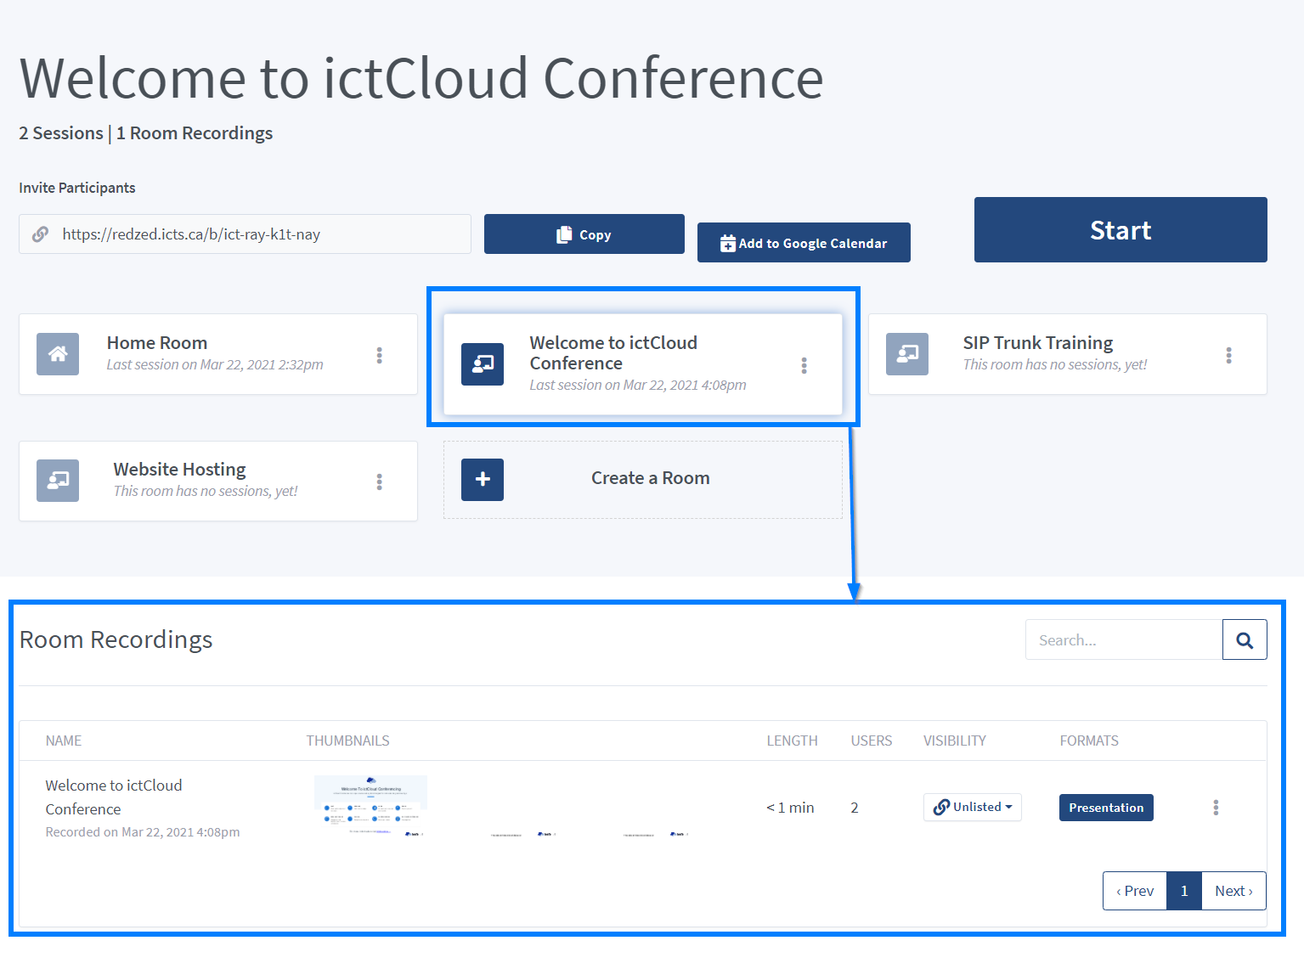Open options dots for Welcome to ictCloud Conference room
This screenshot has height=980, width=1304.
tap(804, 365)
